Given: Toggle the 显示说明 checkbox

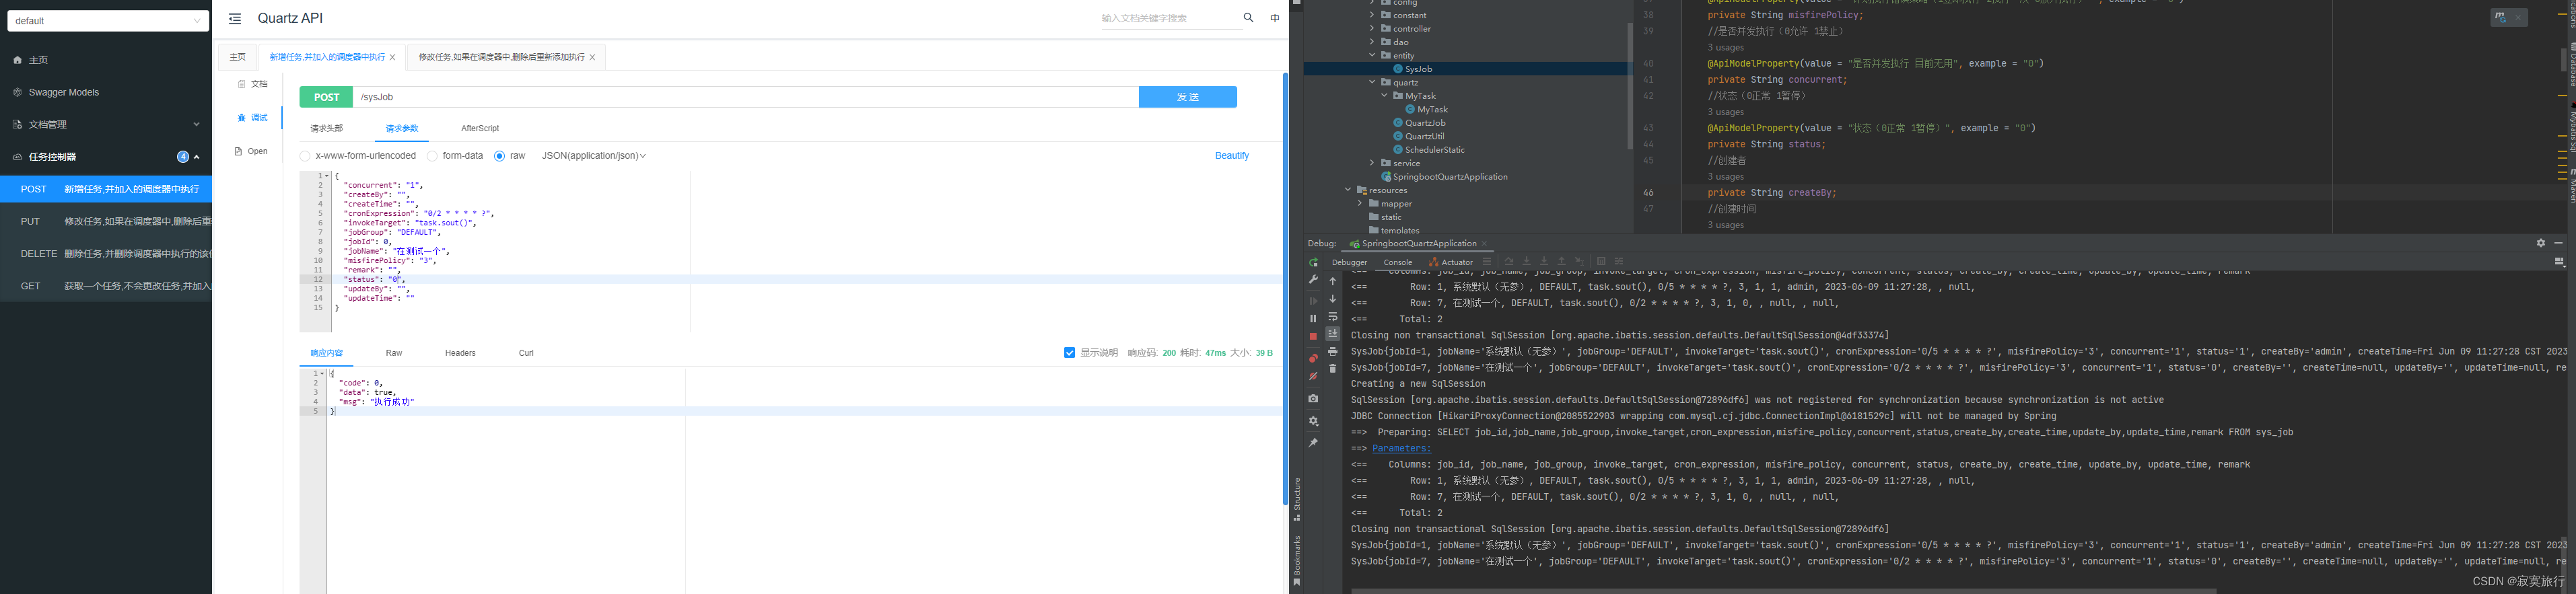Looking at the screenshot, I should click(x=1069, y=353).
